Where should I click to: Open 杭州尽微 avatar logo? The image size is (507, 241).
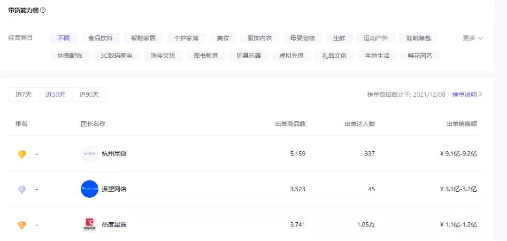coord(90,154)
